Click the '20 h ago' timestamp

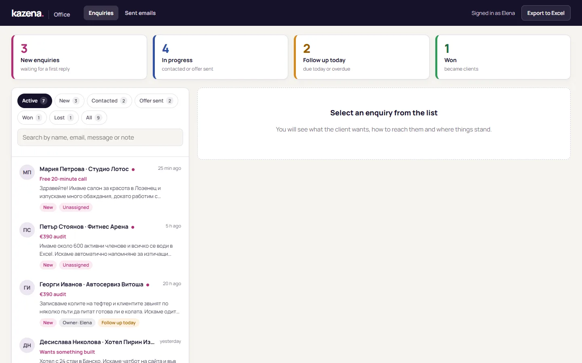pos(172,284)
